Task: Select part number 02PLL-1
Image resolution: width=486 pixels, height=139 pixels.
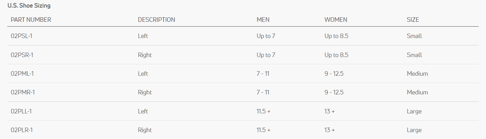Action: 21,111
